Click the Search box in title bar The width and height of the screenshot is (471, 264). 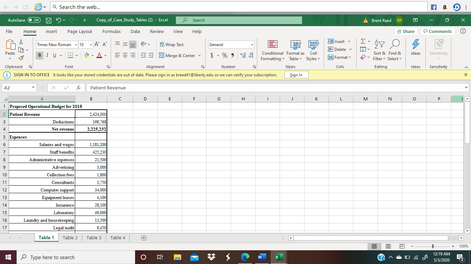(x=239, y=20)
